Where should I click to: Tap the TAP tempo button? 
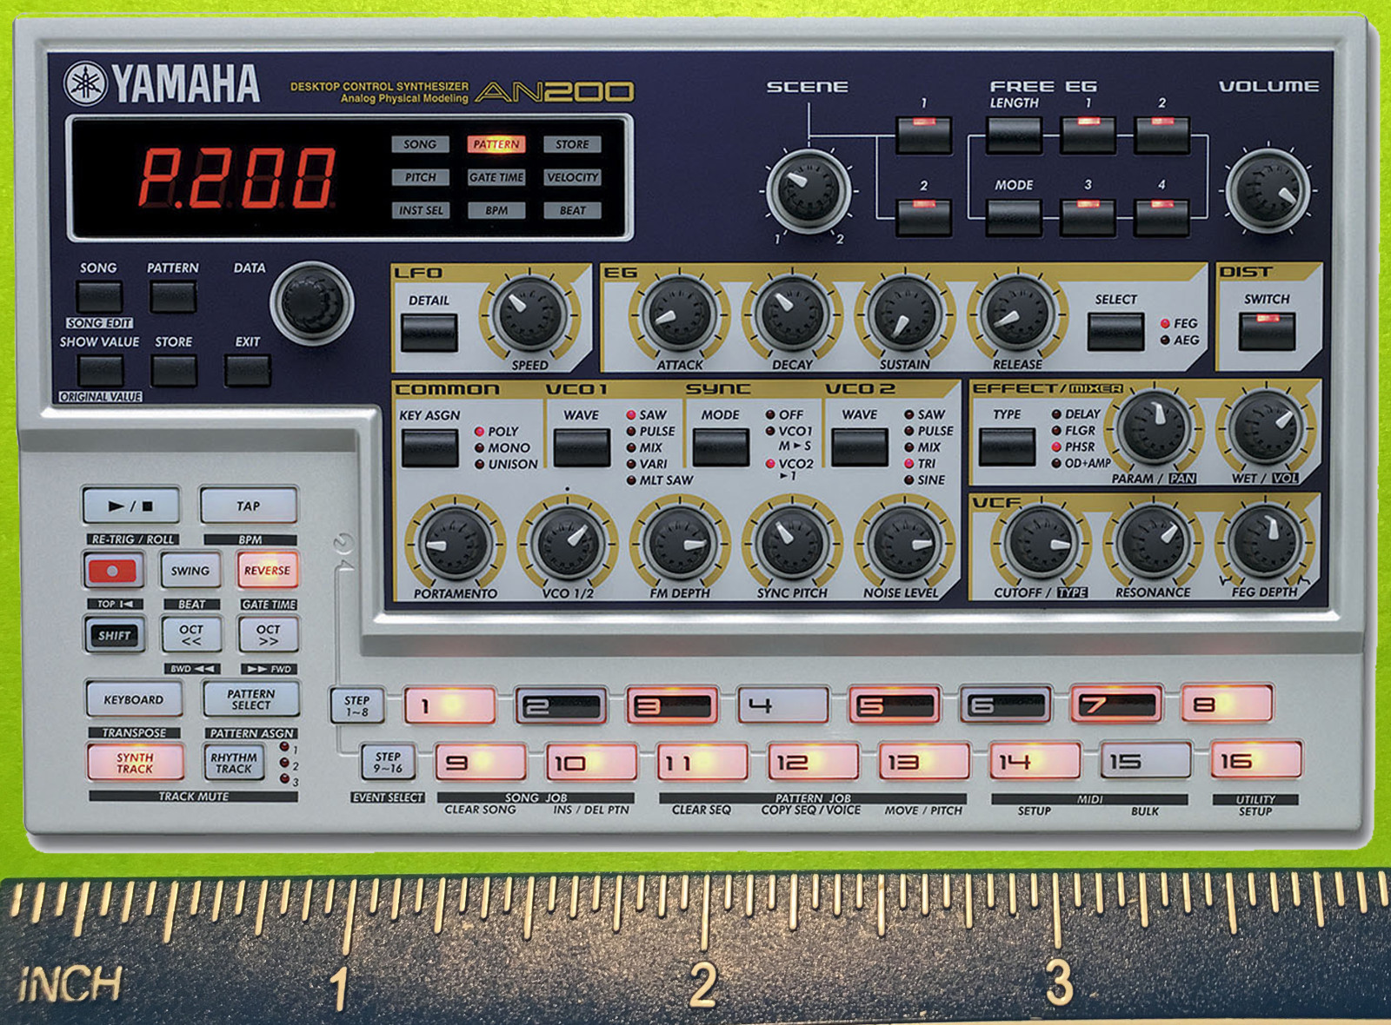click(x=249, y=506)
